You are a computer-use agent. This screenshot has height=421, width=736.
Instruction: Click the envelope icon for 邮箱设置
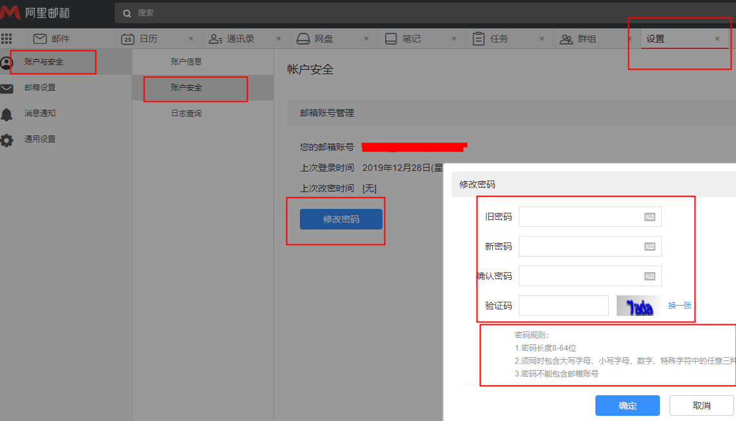7,88
